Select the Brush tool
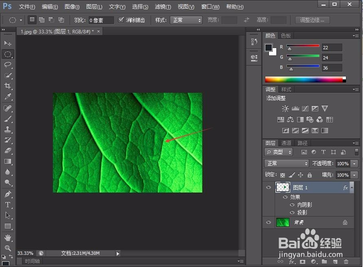Image resolution: width=363 pixels, height=267 pixels. tap(8, 119)
